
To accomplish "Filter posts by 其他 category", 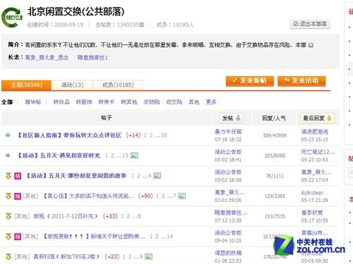I will pyautogui.click(x=194, y=102).
